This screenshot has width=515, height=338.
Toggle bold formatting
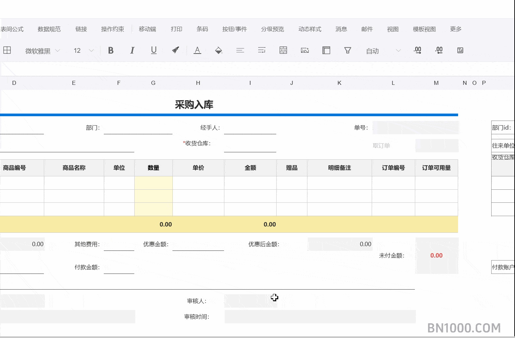(111, 50)
